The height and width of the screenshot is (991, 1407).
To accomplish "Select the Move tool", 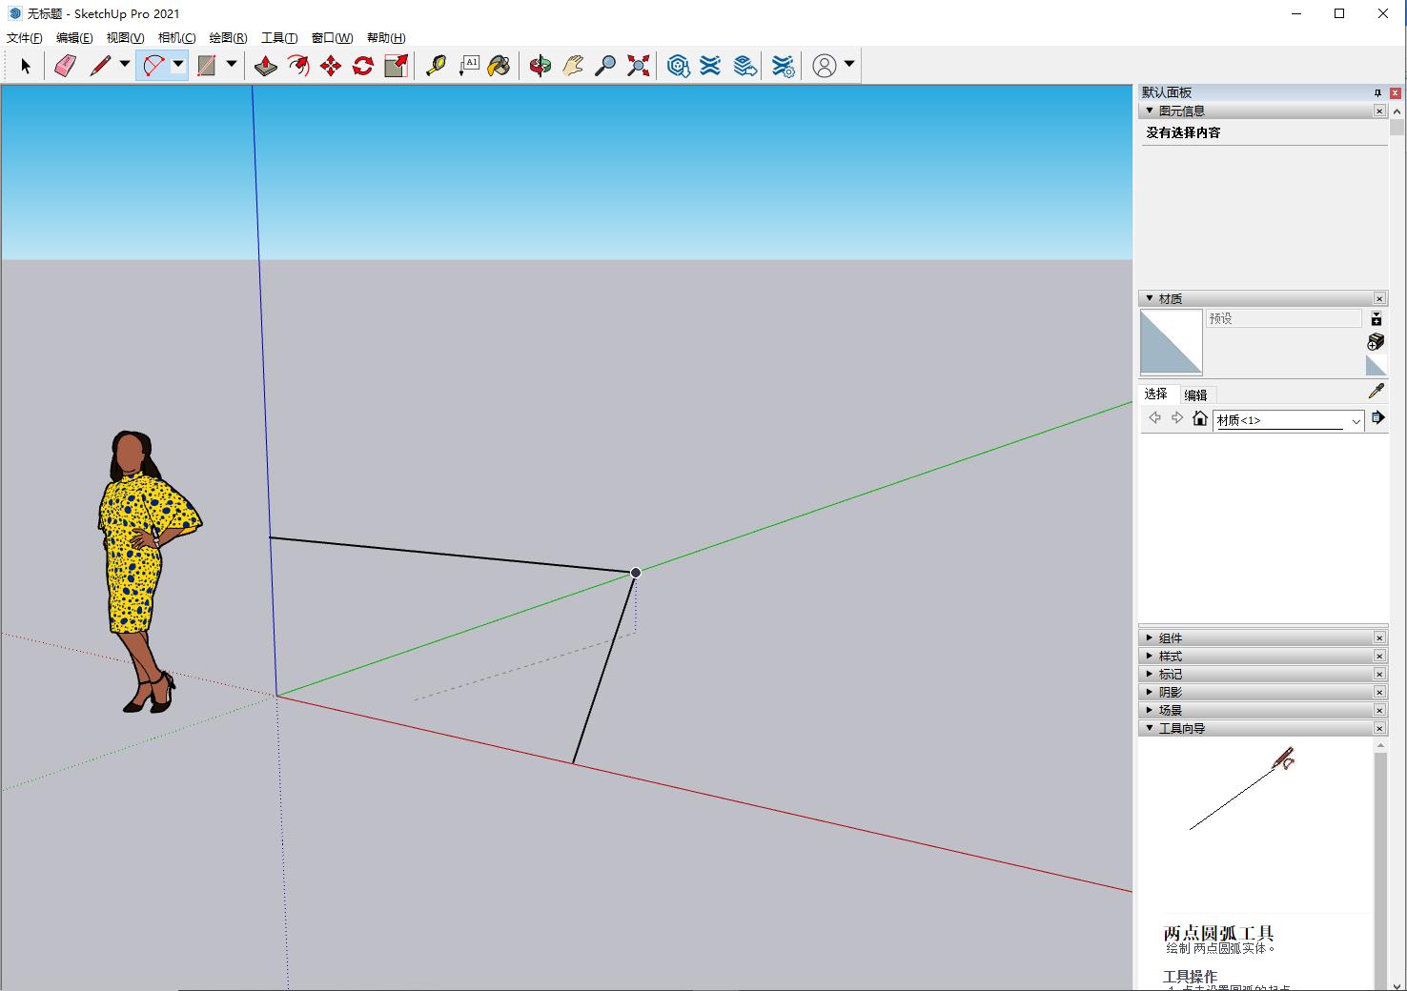I will click(331, 66).
